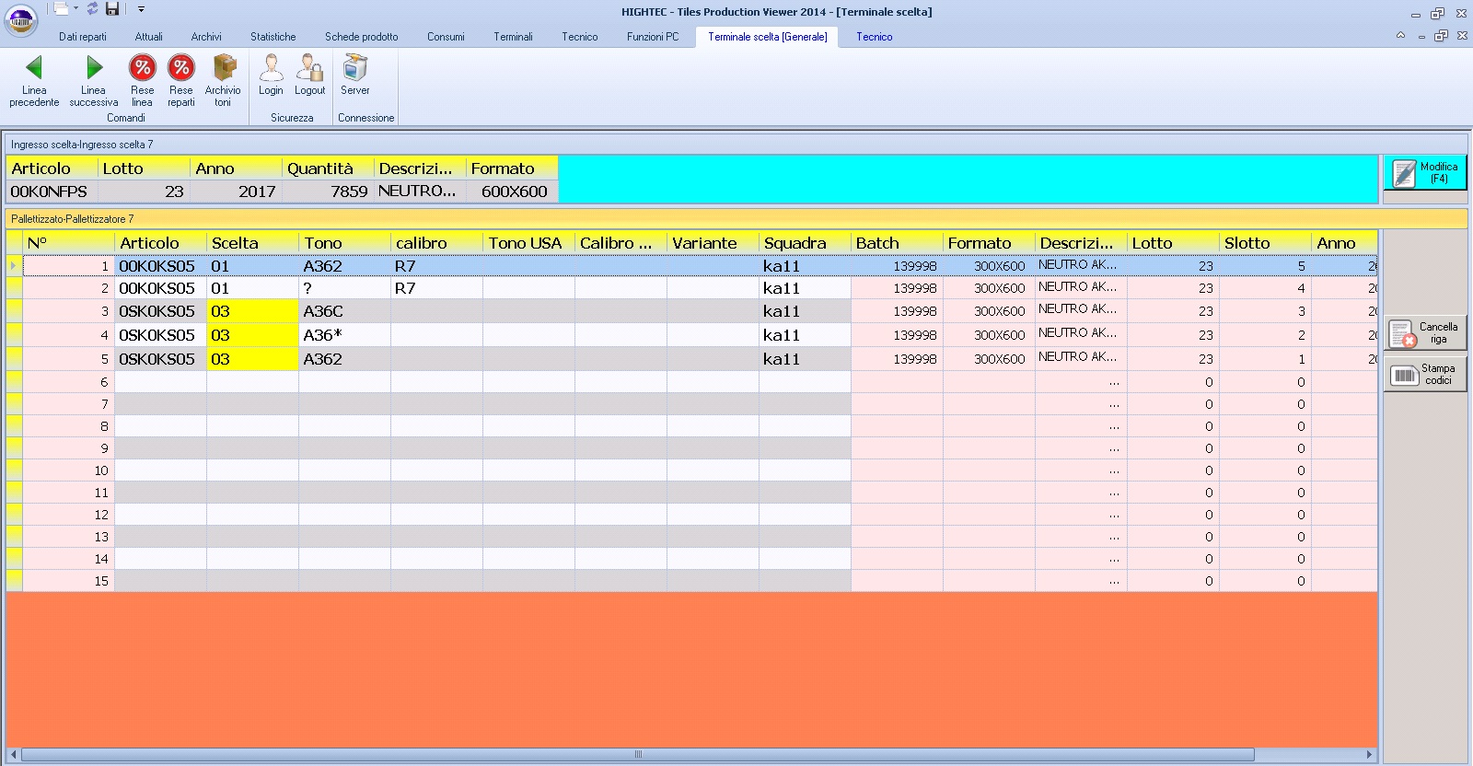1473x766 pixels.
Task: Click the Variante column header
Action: (x=713, y=243)
